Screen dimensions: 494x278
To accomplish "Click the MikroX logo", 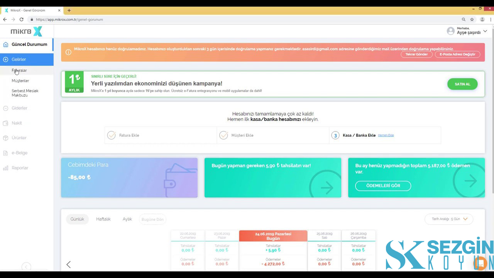I will coord(26,31).
